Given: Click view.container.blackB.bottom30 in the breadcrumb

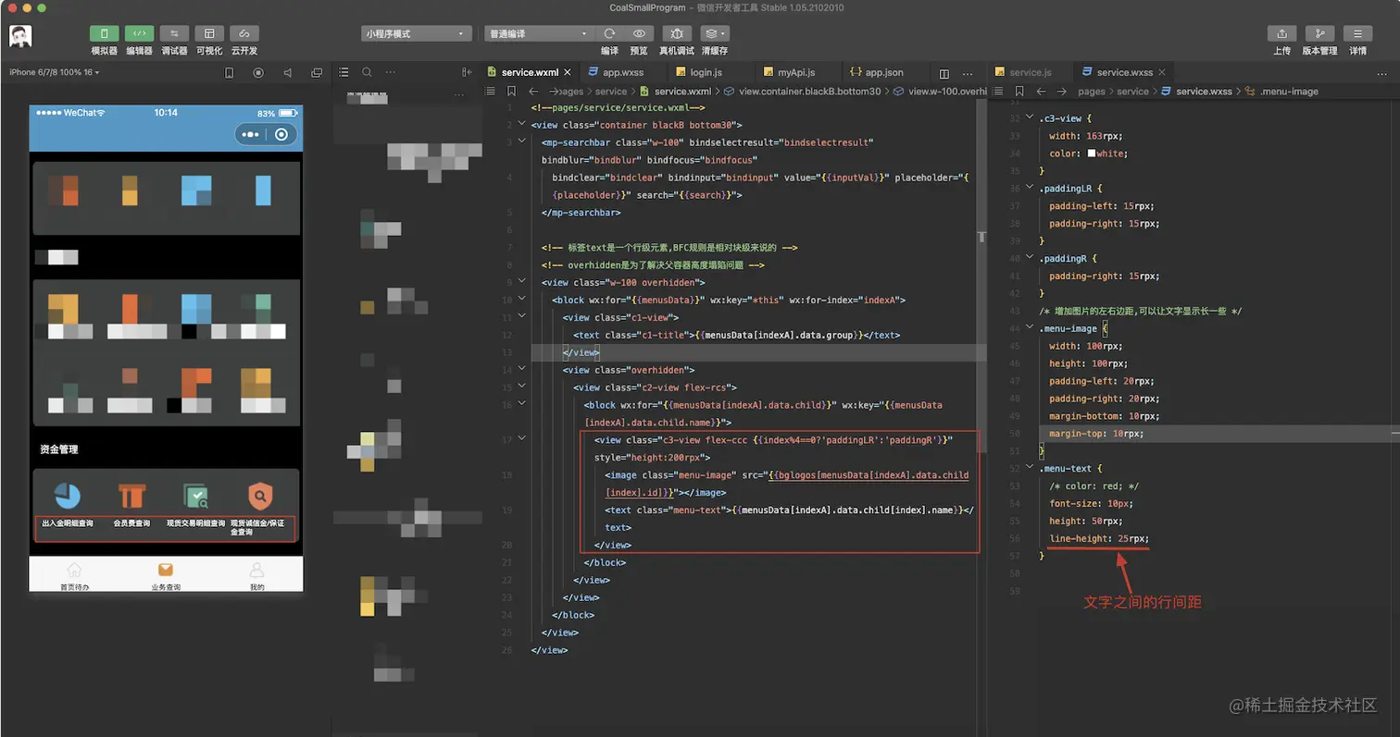Looking at the screenshot, I should (x=808, y=92).
